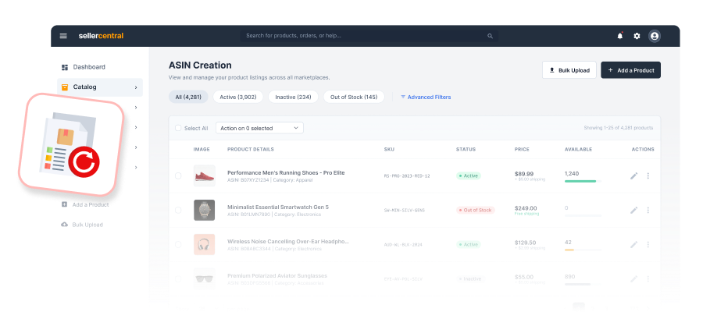Select the Smartwatch Gen 5 row checkbox
The image size is (703, 312).
pyautogui.click(x=178, y=210)
